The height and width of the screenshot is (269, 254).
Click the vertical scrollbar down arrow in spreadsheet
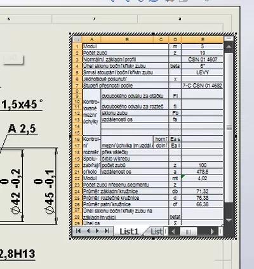[229, 220]
